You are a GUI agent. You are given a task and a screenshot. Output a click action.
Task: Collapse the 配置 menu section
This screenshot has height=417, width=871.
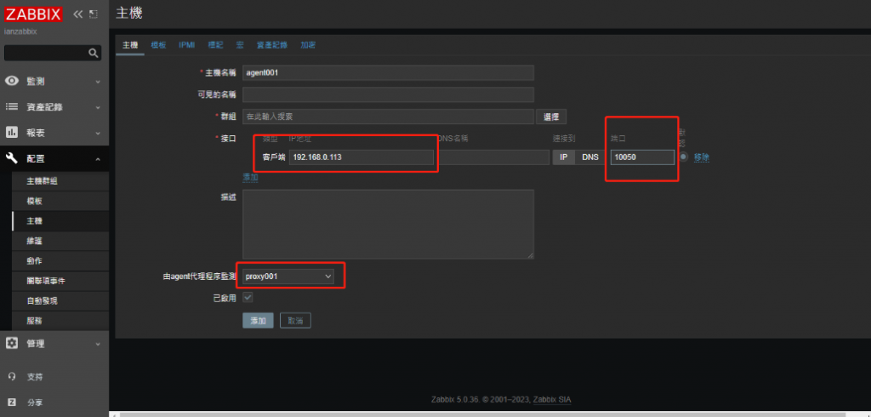click(54, 159)
